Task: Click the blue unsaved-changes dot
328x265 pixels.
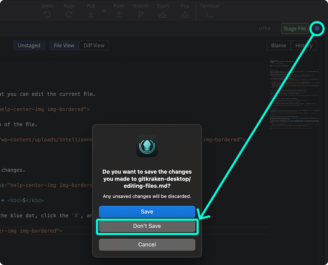Action: (317, 29)
